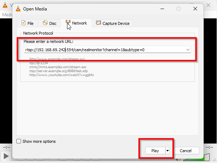
Task: Click the elapsed time display in VLC
Action: pyautogui.click(x=7, y=147)
